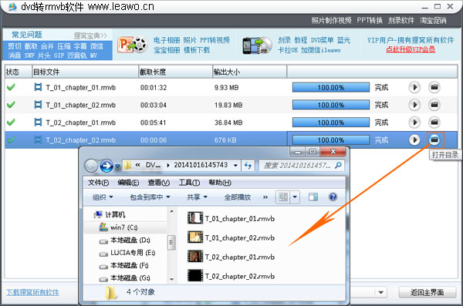Viewport: 463px width, 306px height.
Task: Click the PowerPoint-to-video banner icon
Action: [x=133, y=45]
